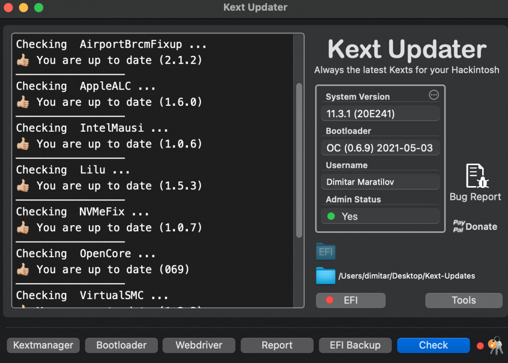Click 'You are up to date (069)'
This screenshot has width=508, height=363.
coord(113,269)
